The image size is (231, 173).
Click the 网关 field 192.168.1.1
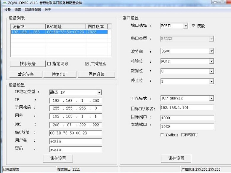tap(76, 116)
